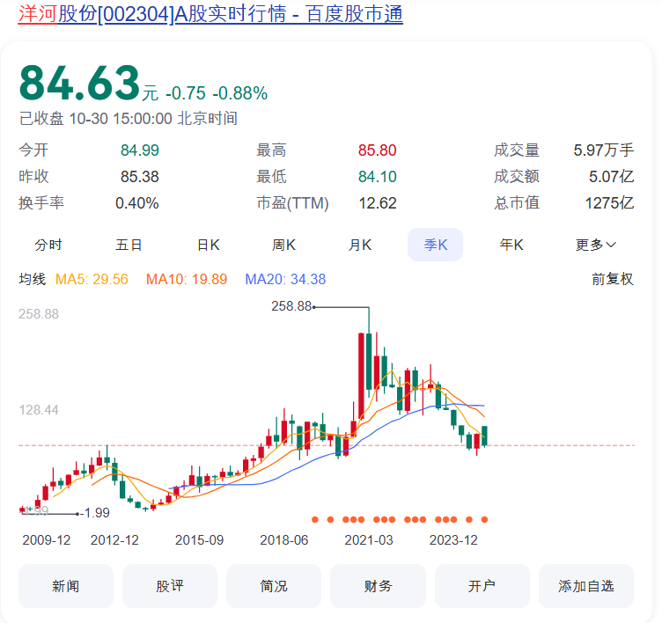Click the 258.88 peak price annotation
The width and height of the screenshot is (662, 623).
tap(291, 306)
